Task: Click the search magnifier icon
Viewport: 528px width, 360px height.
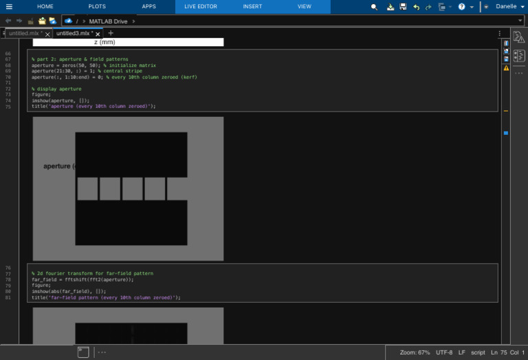Action: coord(374,7)
